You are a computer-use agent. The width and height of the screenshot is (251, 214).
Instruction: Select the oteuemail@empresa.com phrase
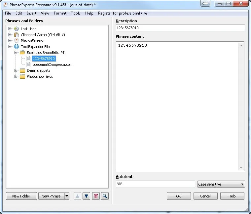(53, 64)
